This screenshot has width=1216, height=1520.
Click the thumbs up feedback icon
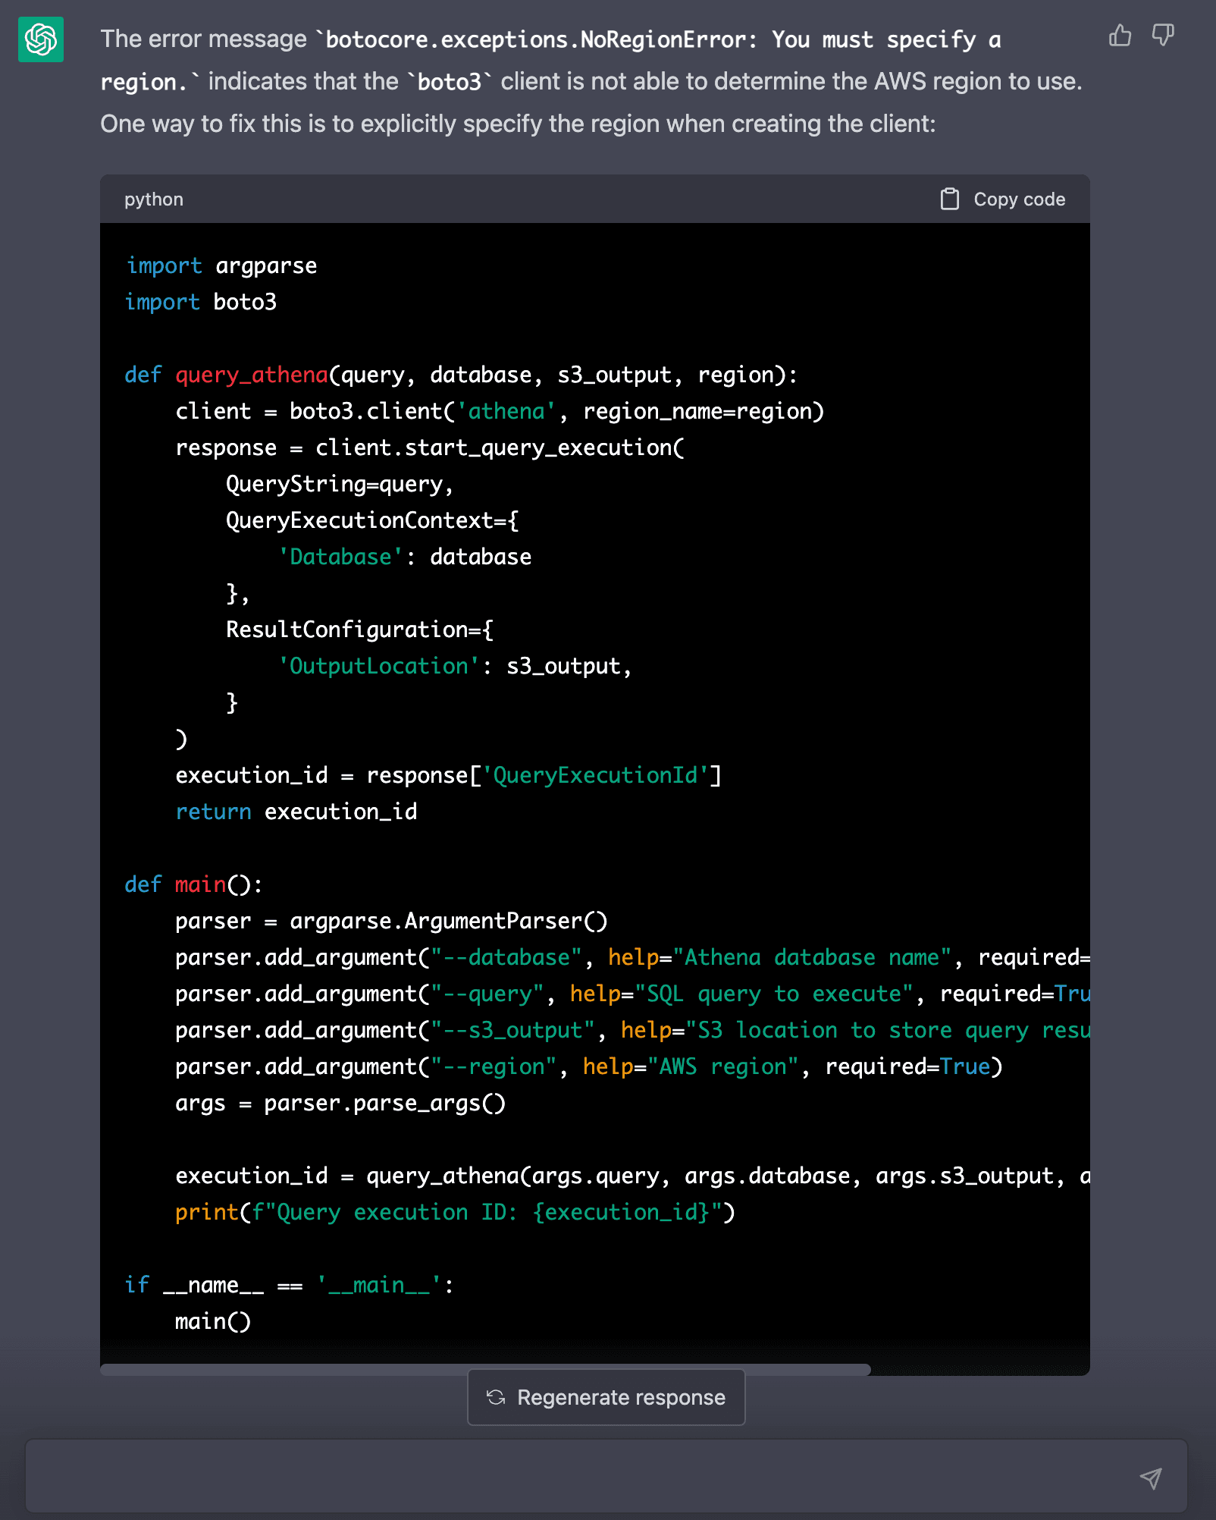[x=1120, y=36]
